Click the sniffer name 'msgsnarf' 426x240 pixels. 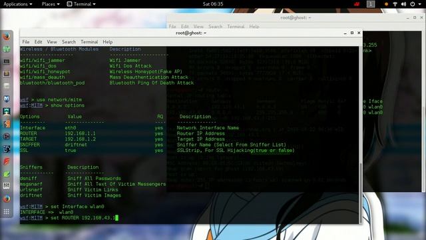point(31,184)
